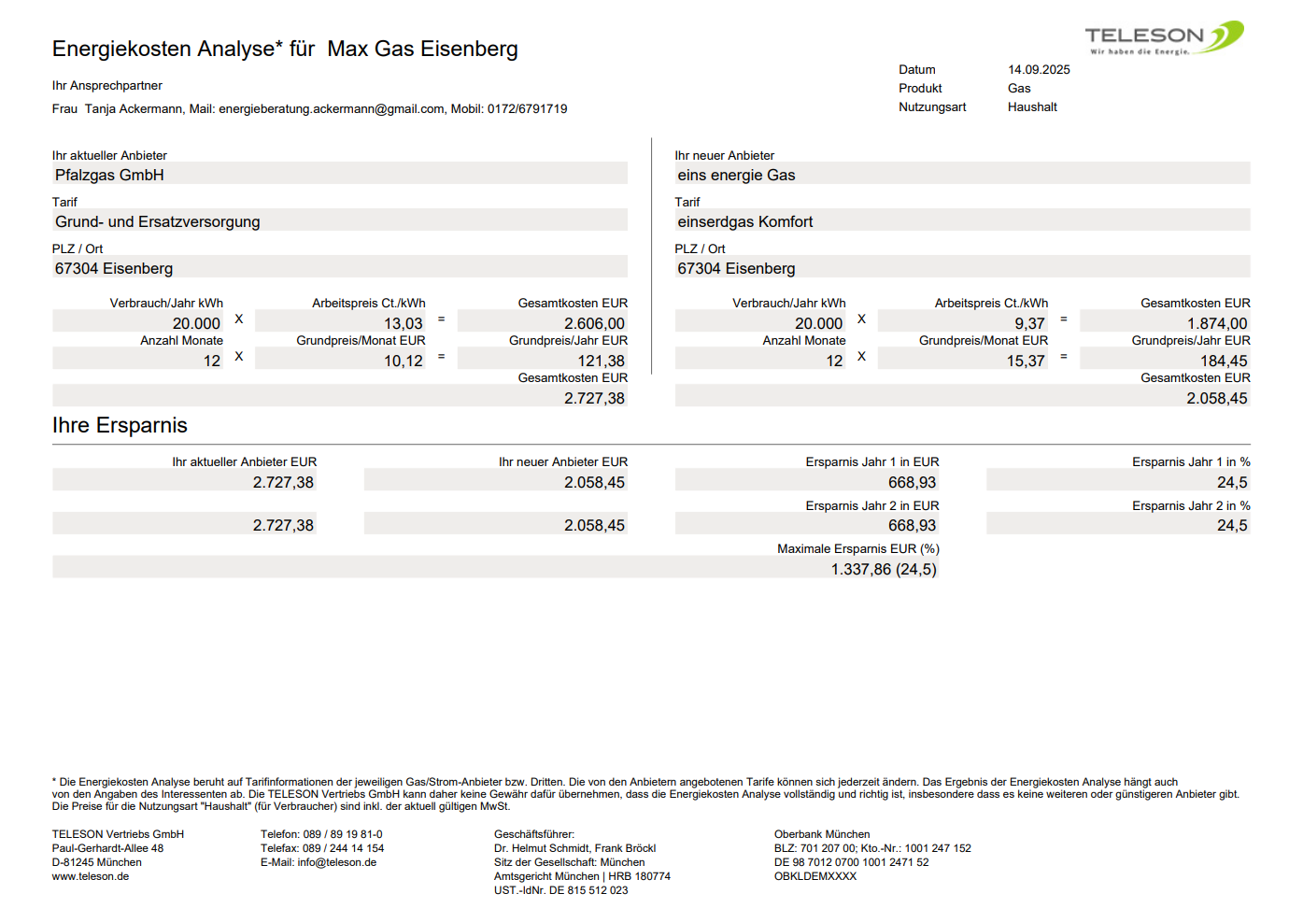Click the 184,45 Grundpreis/Jahr value
This screenshot has height=922, width=1303.
pyautogui.click(x=1223, y=361)
